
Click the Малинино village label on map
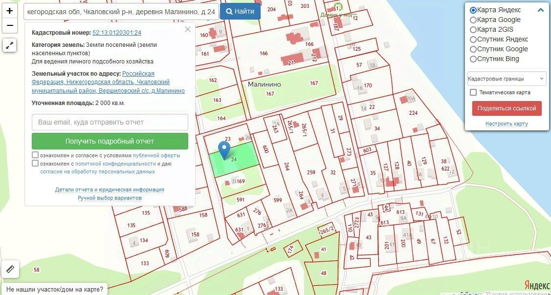click(264, 84)
